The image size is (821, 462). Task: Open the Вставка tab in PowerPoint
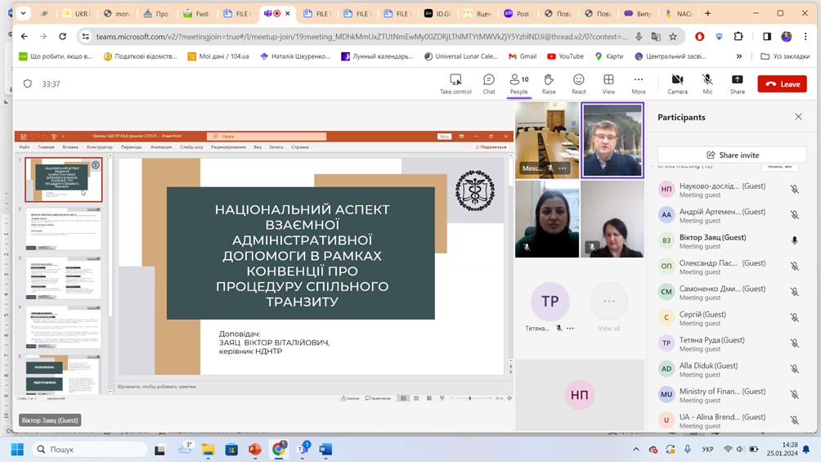click(x=70, y=147)
